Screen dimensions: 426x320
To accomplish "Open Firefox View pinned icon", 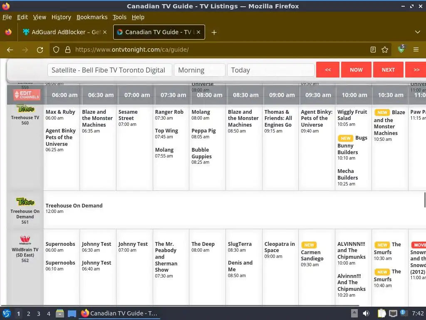I will 8,32.
